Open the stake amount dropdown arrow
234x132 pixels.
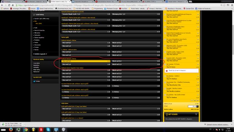coord(197,106)
